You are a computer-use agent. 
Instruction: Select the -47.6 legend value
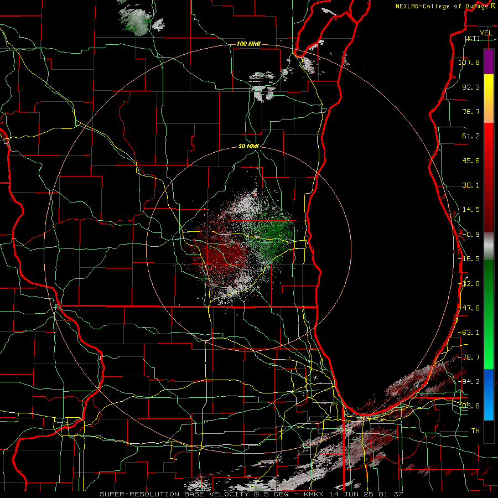tap(469, 308)
